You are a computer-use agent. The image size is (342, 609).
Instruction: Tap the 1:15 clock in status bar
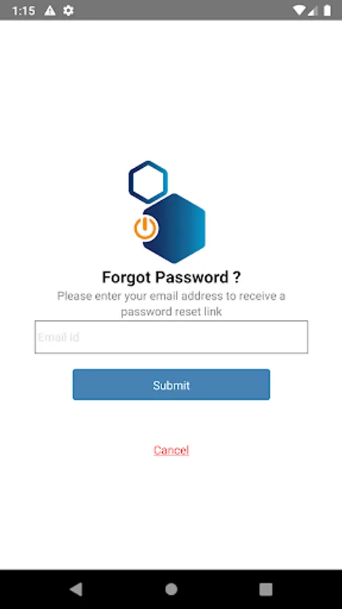pos(24,10)
